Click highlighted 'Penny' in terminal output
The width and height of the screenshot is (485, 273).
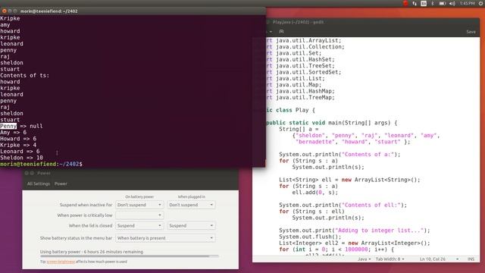pyautogui.click(x=8, y=126)
